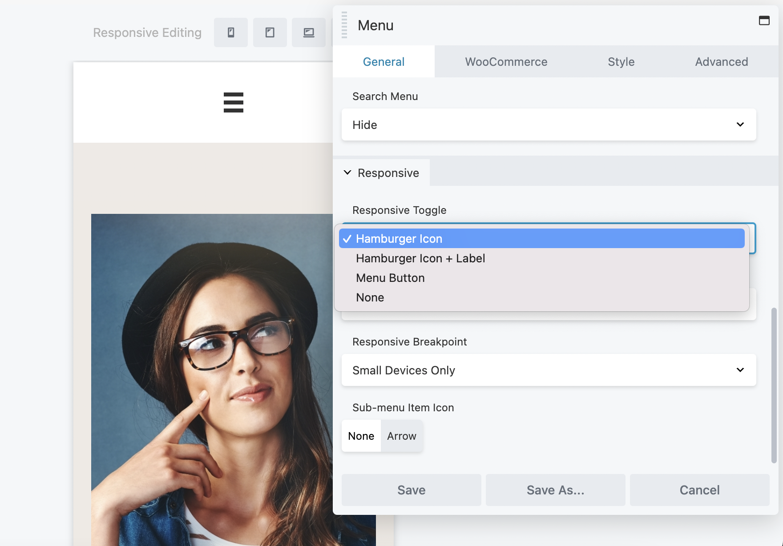Switch to tablet preview mode

tap(270, 32)
